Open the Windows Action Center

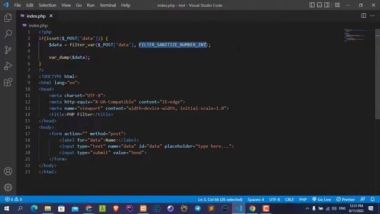tap(370, 209)
